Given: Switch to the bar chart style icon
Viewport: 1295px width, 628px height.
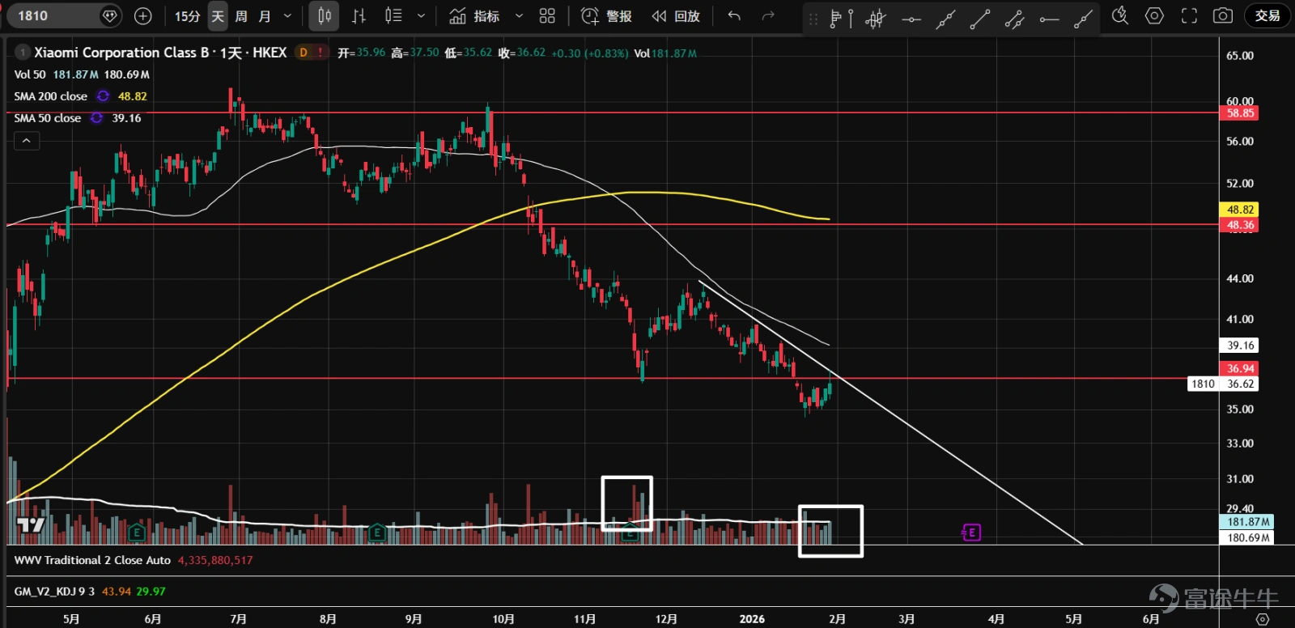Looking at the screenshot, I should click(x=359, y=16).
